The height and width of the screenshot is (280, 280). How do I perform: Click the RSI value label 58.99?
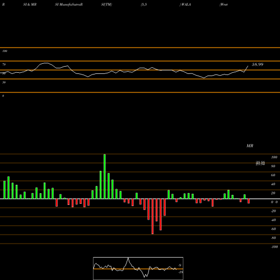(x=258, y=64)
